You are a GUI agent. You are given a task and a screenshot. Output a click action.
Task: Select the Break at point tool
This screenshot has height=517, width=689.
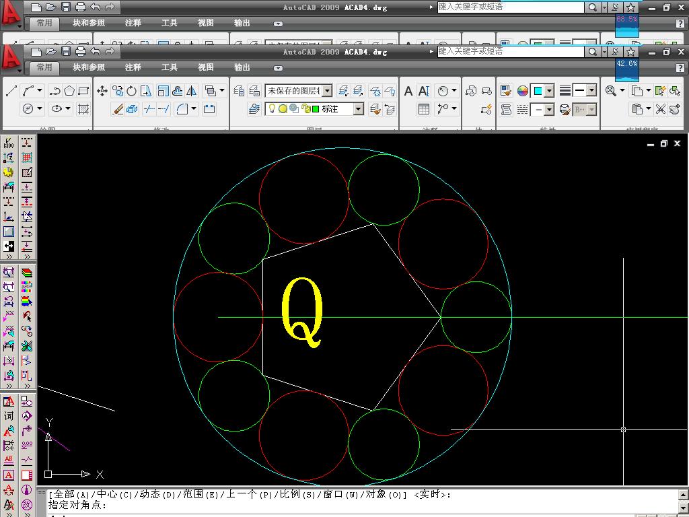click(x=209, y=108)
